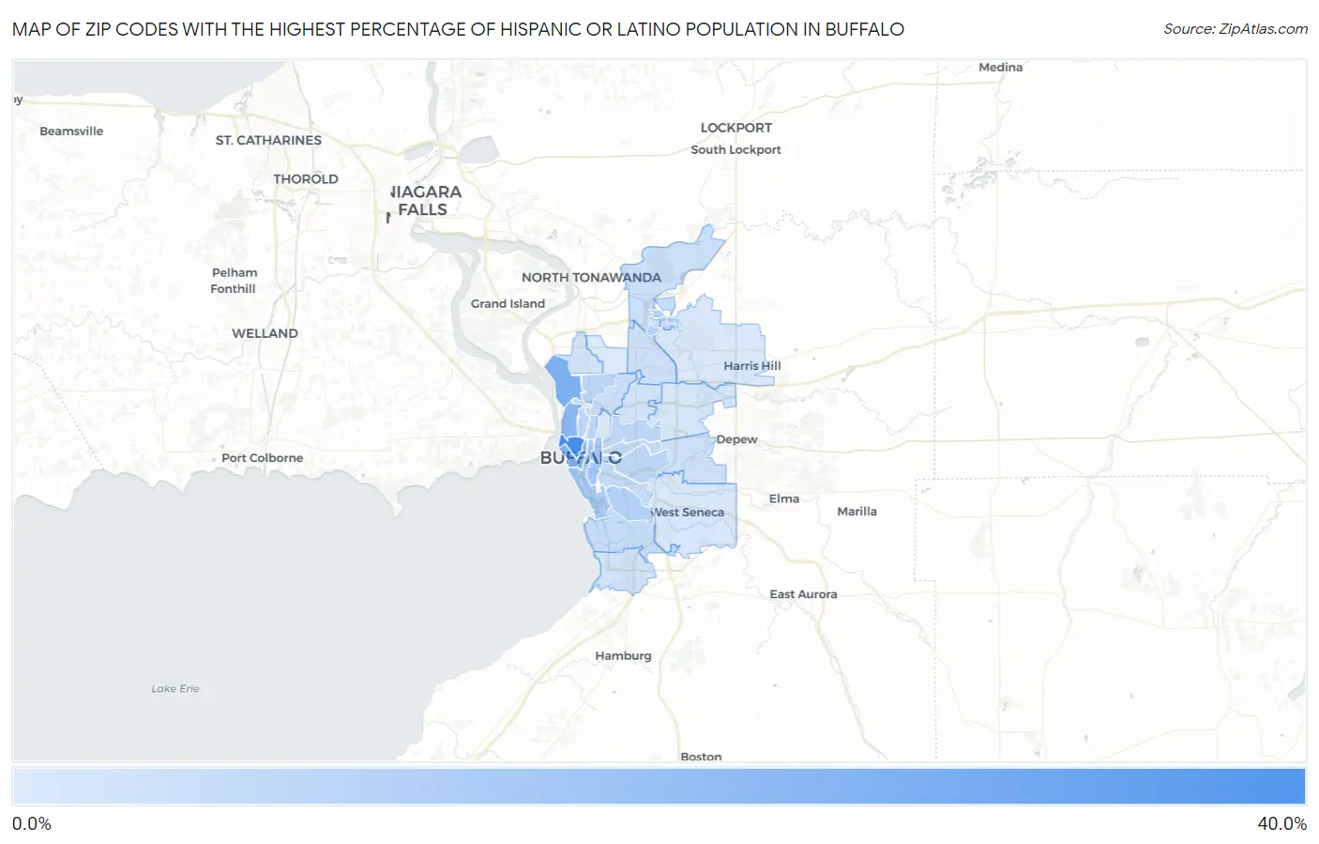
Task: Click the Source: ZipAtlas.com credit
Action: [x=1236, y=29]
